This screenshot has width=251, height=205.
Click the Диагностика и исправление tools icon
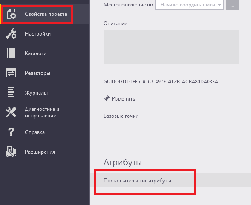(x=11, y=112)
